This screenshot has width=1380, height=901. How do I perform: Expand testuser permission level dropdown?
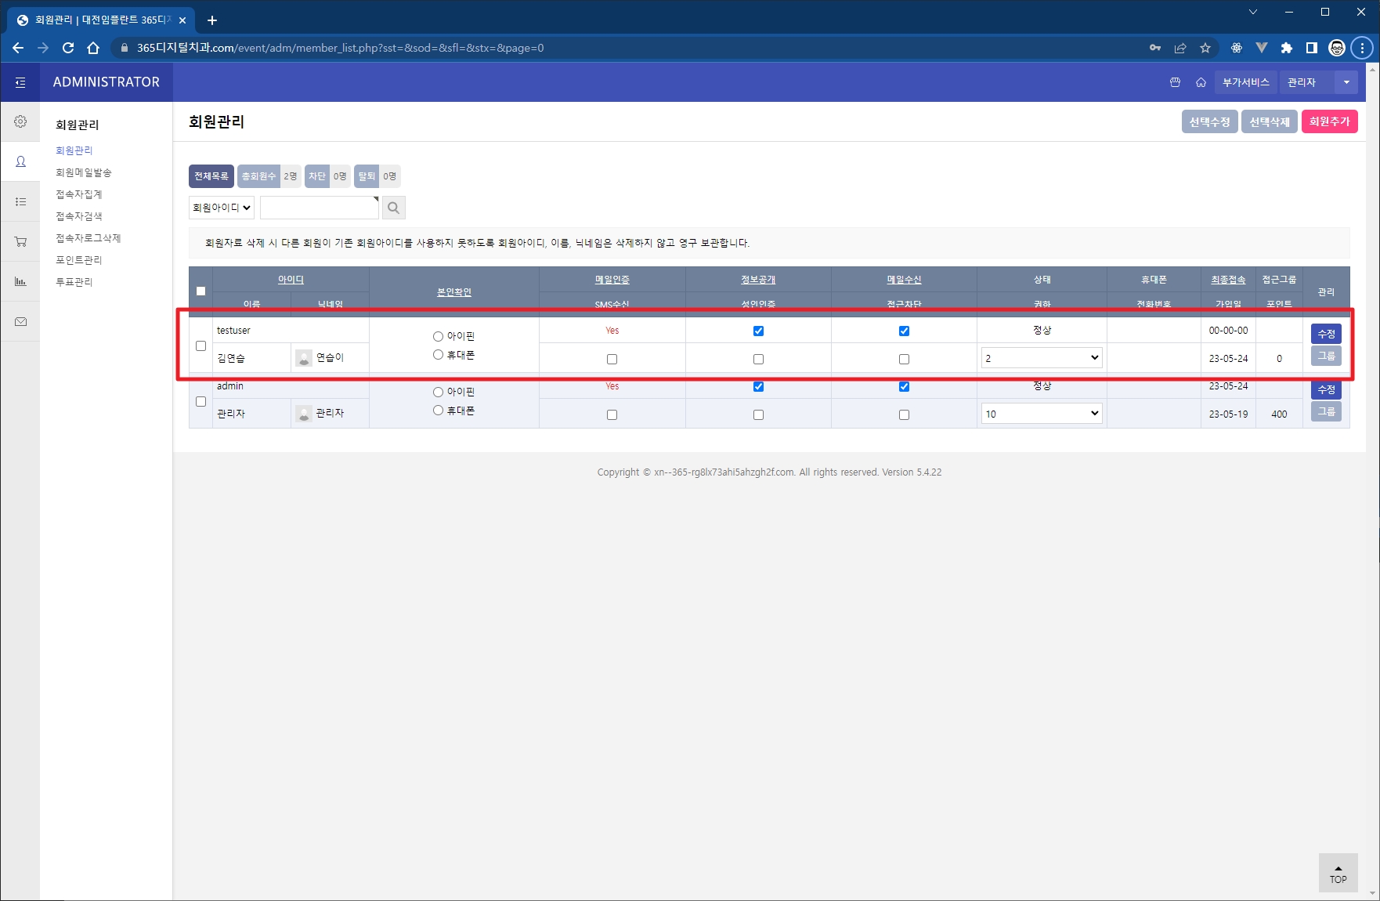click(1041, 358)
